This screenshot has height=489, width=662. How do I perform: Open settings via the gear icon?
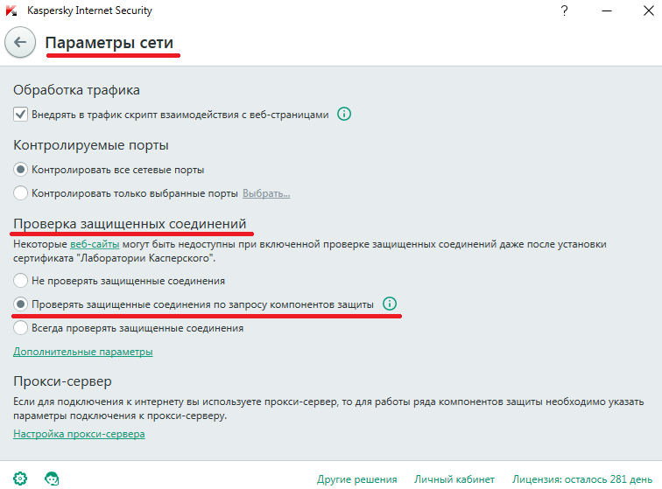pyautogui.click(x=20, y=479)
